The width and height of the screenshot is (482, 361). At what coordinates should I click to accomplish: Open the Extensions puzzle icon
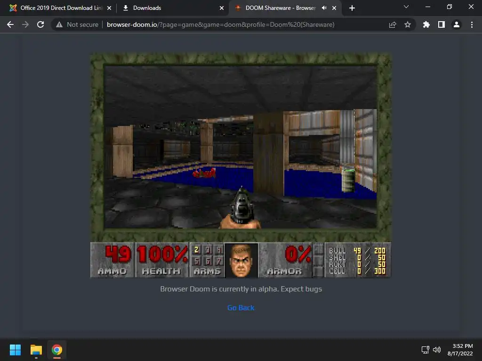(x=426, y=24)
